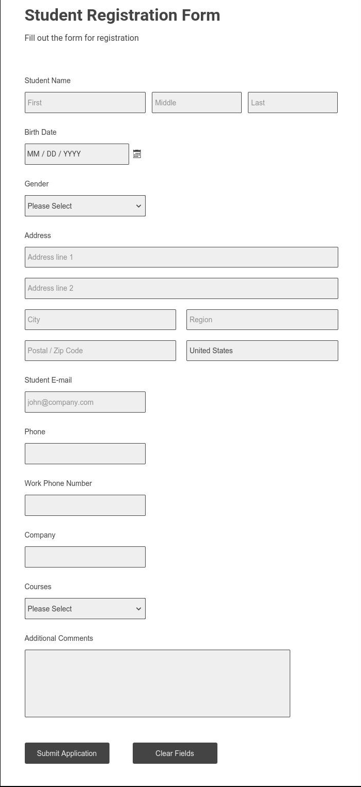Click the Address line 2 field
The image size is (361, 787).
click(x=181, y=288)
